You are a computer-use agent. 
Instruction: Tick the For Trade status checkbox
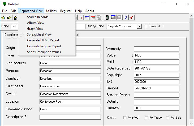pyautogui.click(x=146, y=118)
